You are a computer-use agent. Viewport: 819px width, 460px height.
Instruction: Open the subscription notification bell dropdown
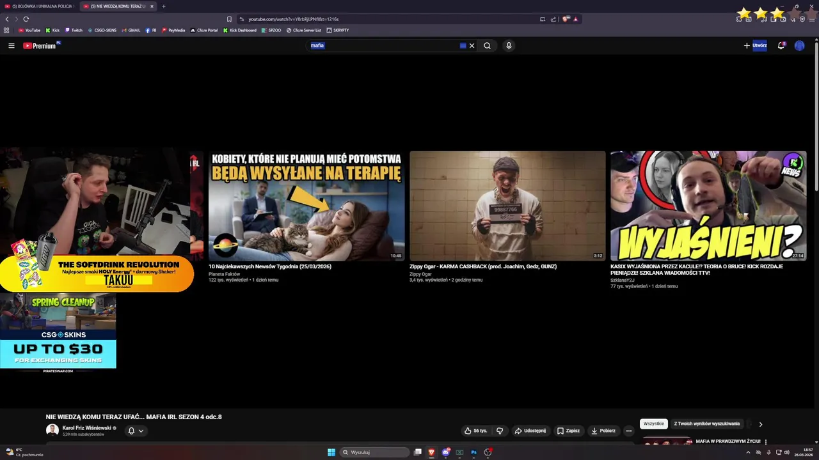pos(136,431)
